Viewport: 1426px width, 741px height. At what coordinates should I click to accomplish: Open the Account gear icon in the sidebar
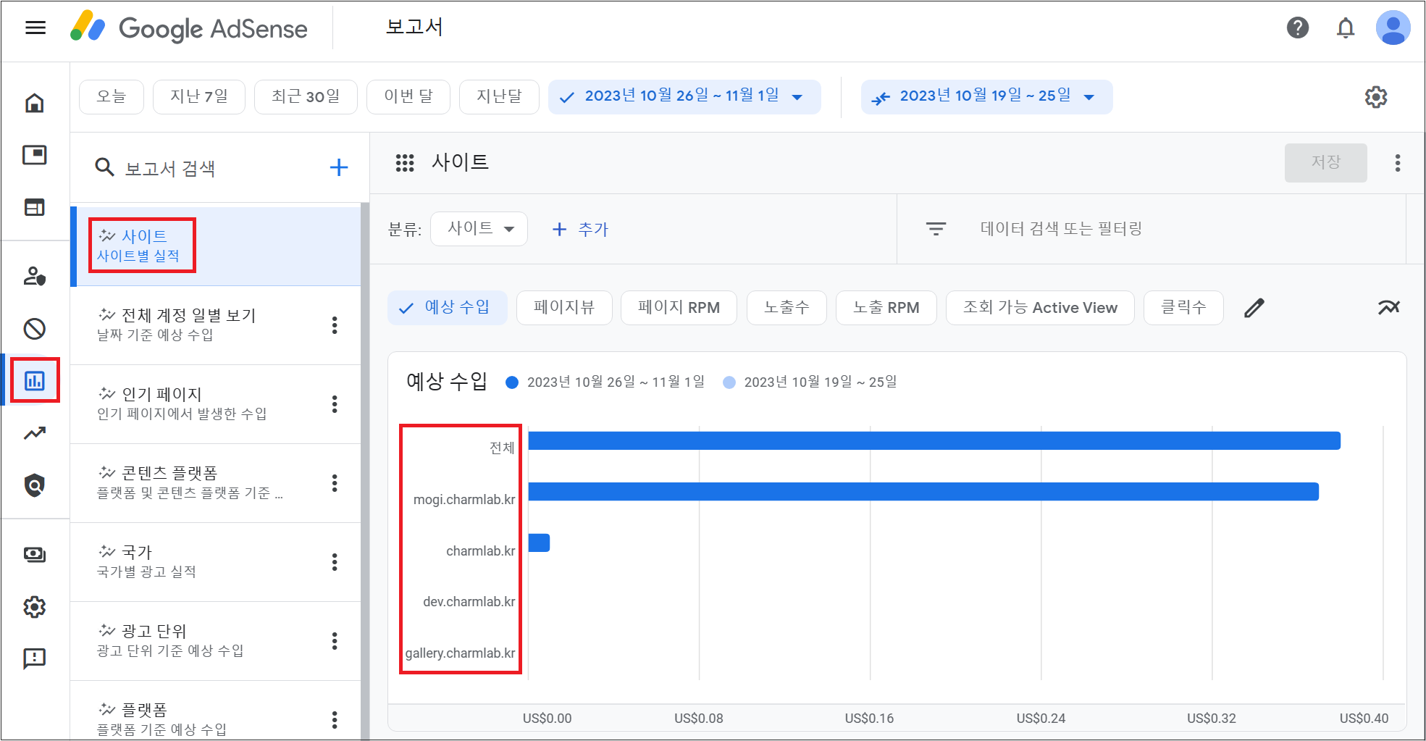(x=35, y=607)
